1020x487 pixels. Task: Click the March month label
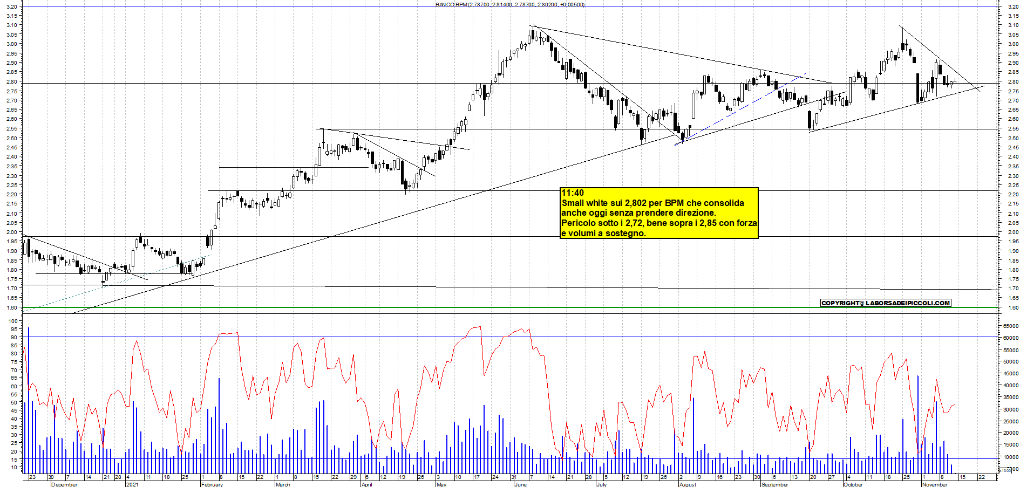(x=283, y=484)
